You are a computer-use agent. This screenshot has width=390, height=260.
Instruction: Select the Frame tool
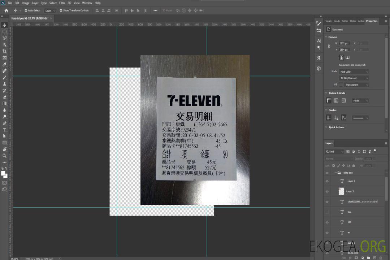point(4,58)
